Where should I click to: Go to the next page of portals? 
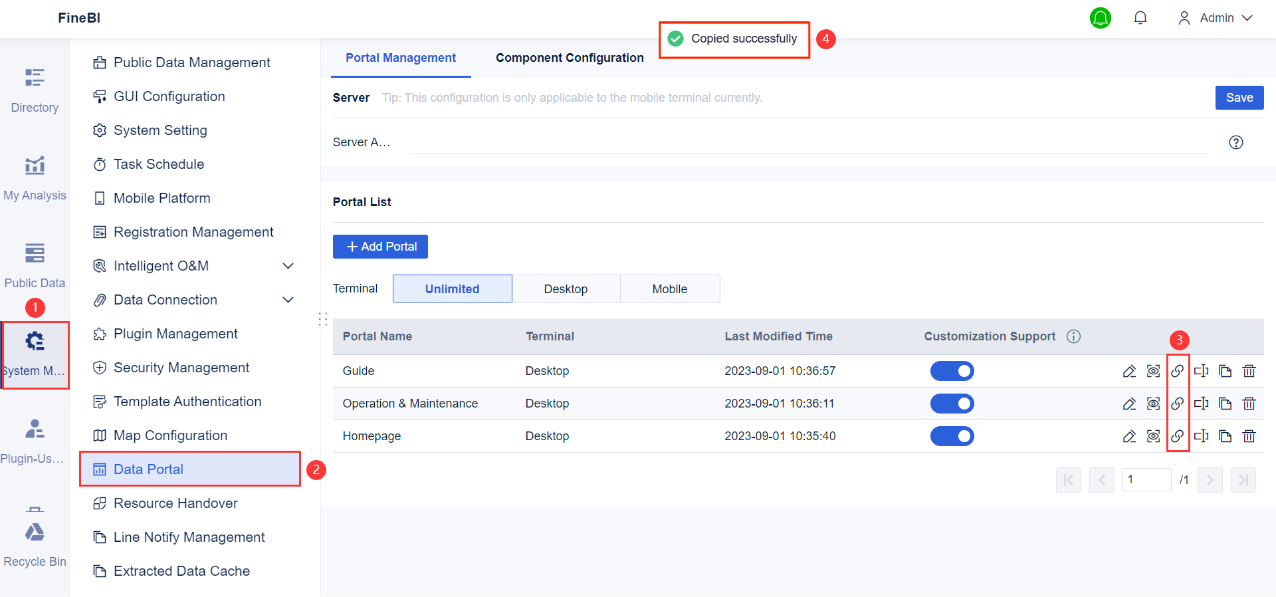pos(1210,480)
